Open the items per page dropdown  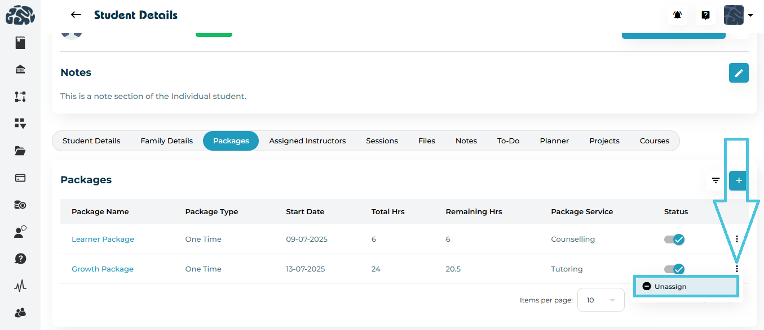[600, 300]
